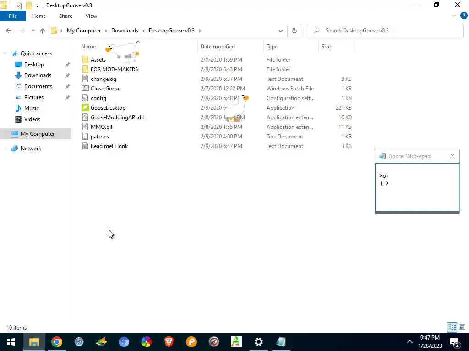The image size is (469, 351).
Task: Unpin Documents using its pin icon
Action: click(x=68, y=86)
